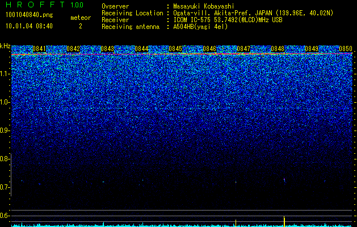
Task: Click the Ovserver label
Action: tap(115, 6)
